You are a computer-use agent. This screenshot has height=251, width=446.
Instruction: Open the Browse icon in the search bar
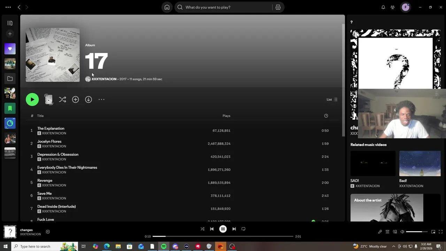[278, 7]
